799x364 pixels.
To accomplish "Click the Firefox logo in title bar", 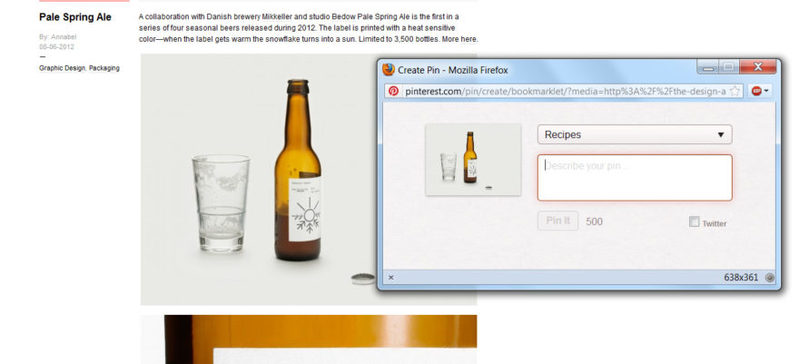I will (389, 70).
